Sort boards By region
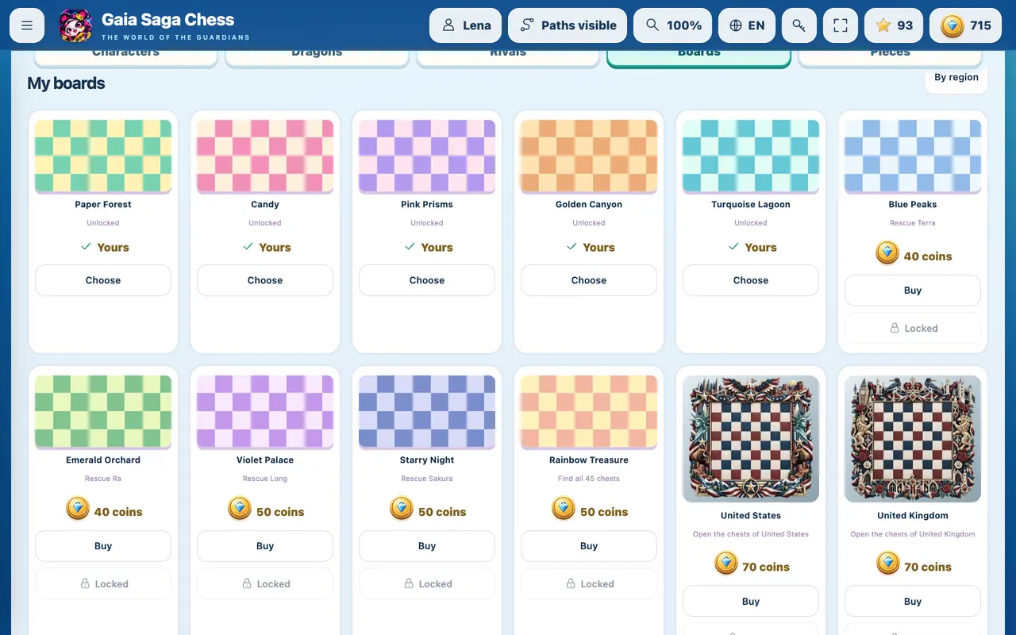Image resolution: width=1016 pixels, height=635 pixels. (956, 79)
